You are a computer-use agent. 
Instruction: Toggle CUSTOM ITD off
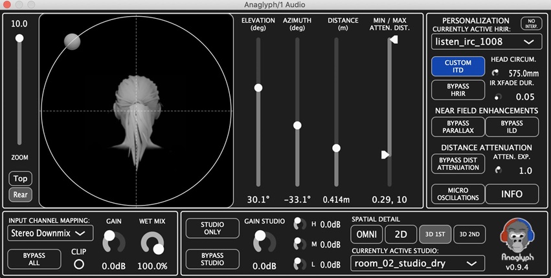[x=458, y=67]
